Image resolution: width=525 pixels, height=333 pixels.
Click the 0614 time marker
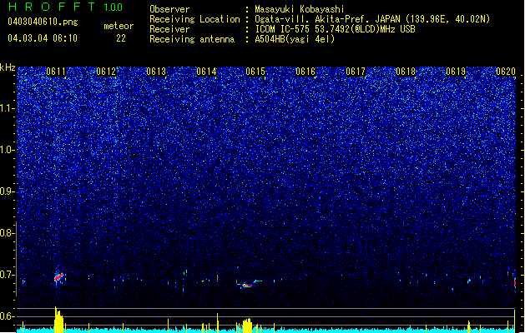coord(206,72)
